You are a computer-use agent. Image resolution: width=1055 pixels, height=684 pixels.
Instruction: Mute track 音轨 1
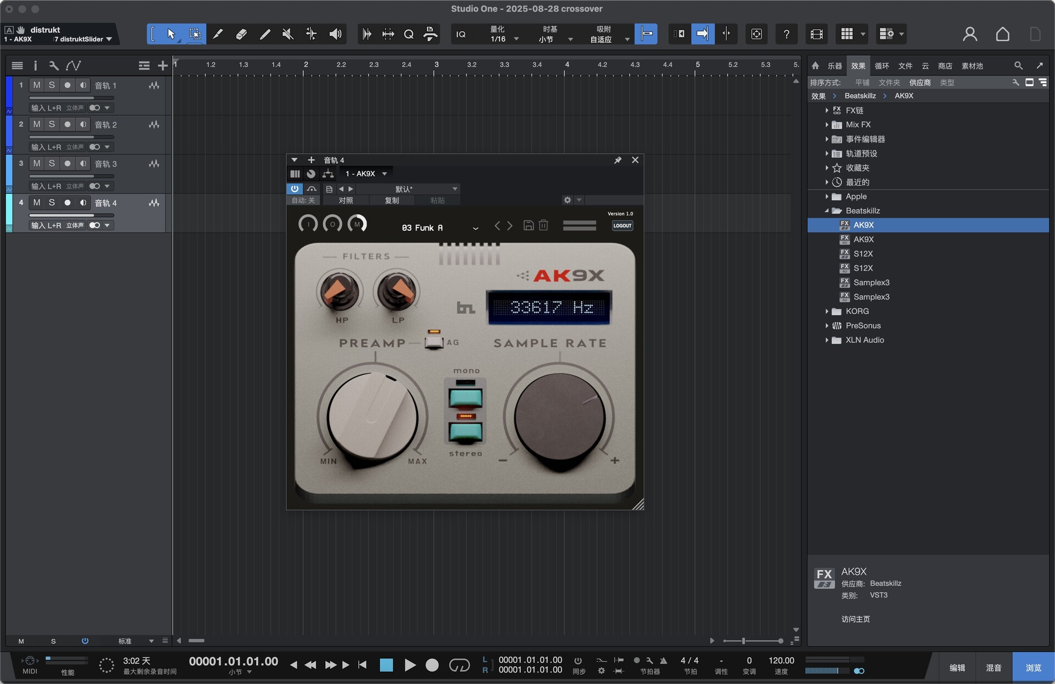(37, 85)
